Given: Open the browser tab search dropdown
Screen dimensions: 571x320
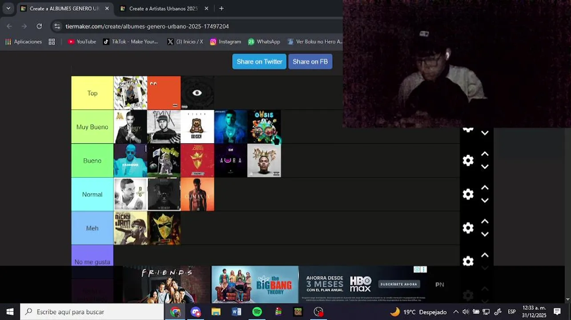Looking at the screenshot, I should pyautogui.click(x=8, y=8).
